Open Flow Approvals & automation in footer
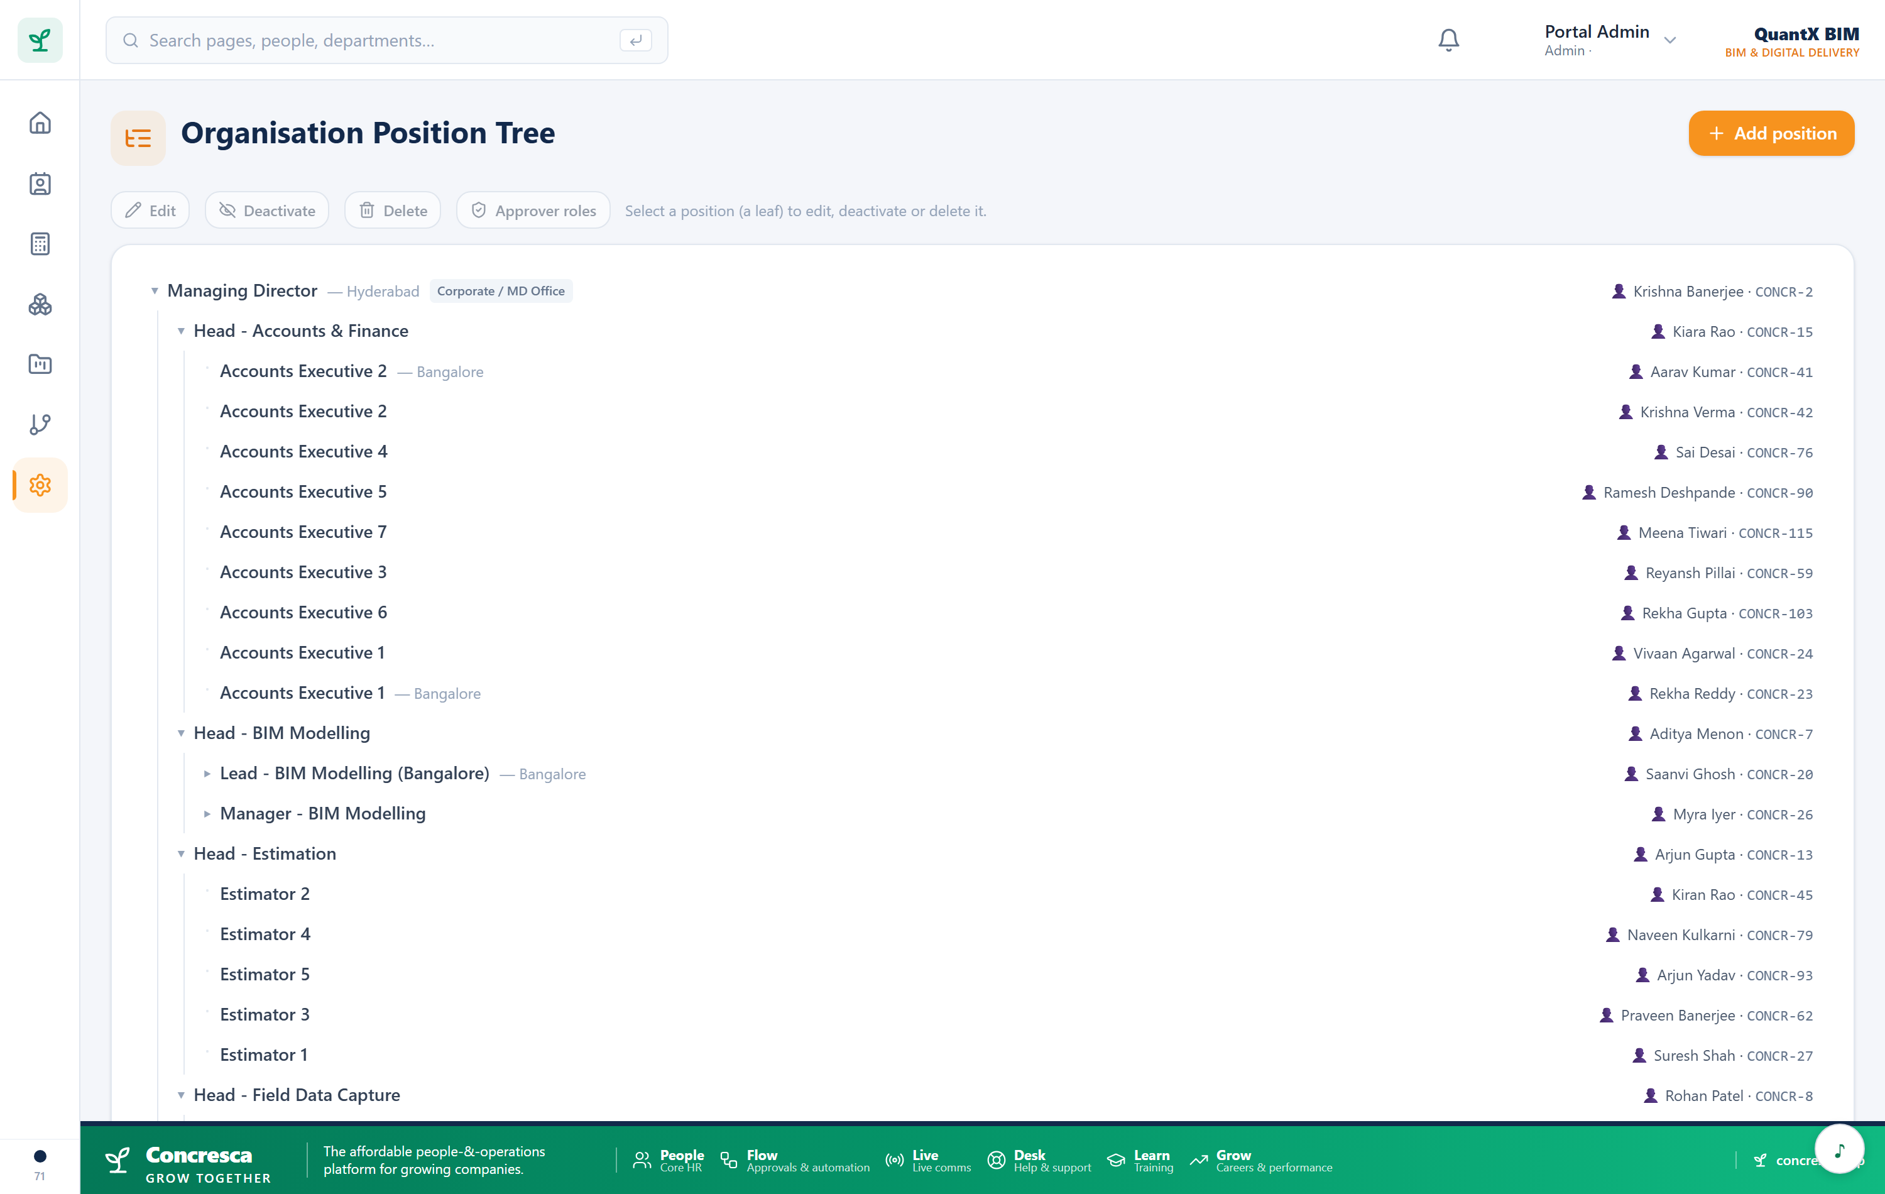This screenshot has width=1885, height=1194. point(795,1160)
